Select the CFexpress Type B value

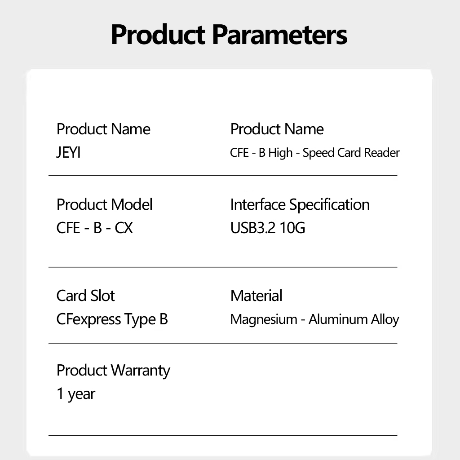(112, 319)
